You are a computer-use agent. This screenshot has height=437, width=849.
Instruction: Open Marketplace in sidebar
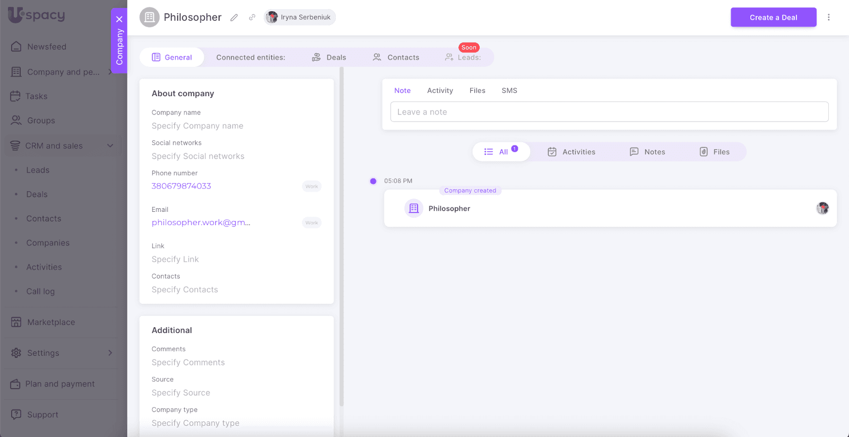tap(51, 322)
